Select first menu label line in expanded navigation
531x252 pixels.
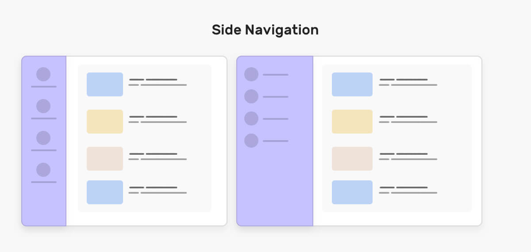(x=275, y=75)
